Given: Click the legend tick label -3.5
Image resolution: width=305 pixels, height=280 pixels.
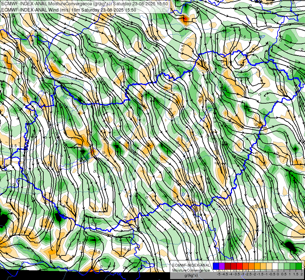Looking at the screenshot, I should click(x=236, y=274).
